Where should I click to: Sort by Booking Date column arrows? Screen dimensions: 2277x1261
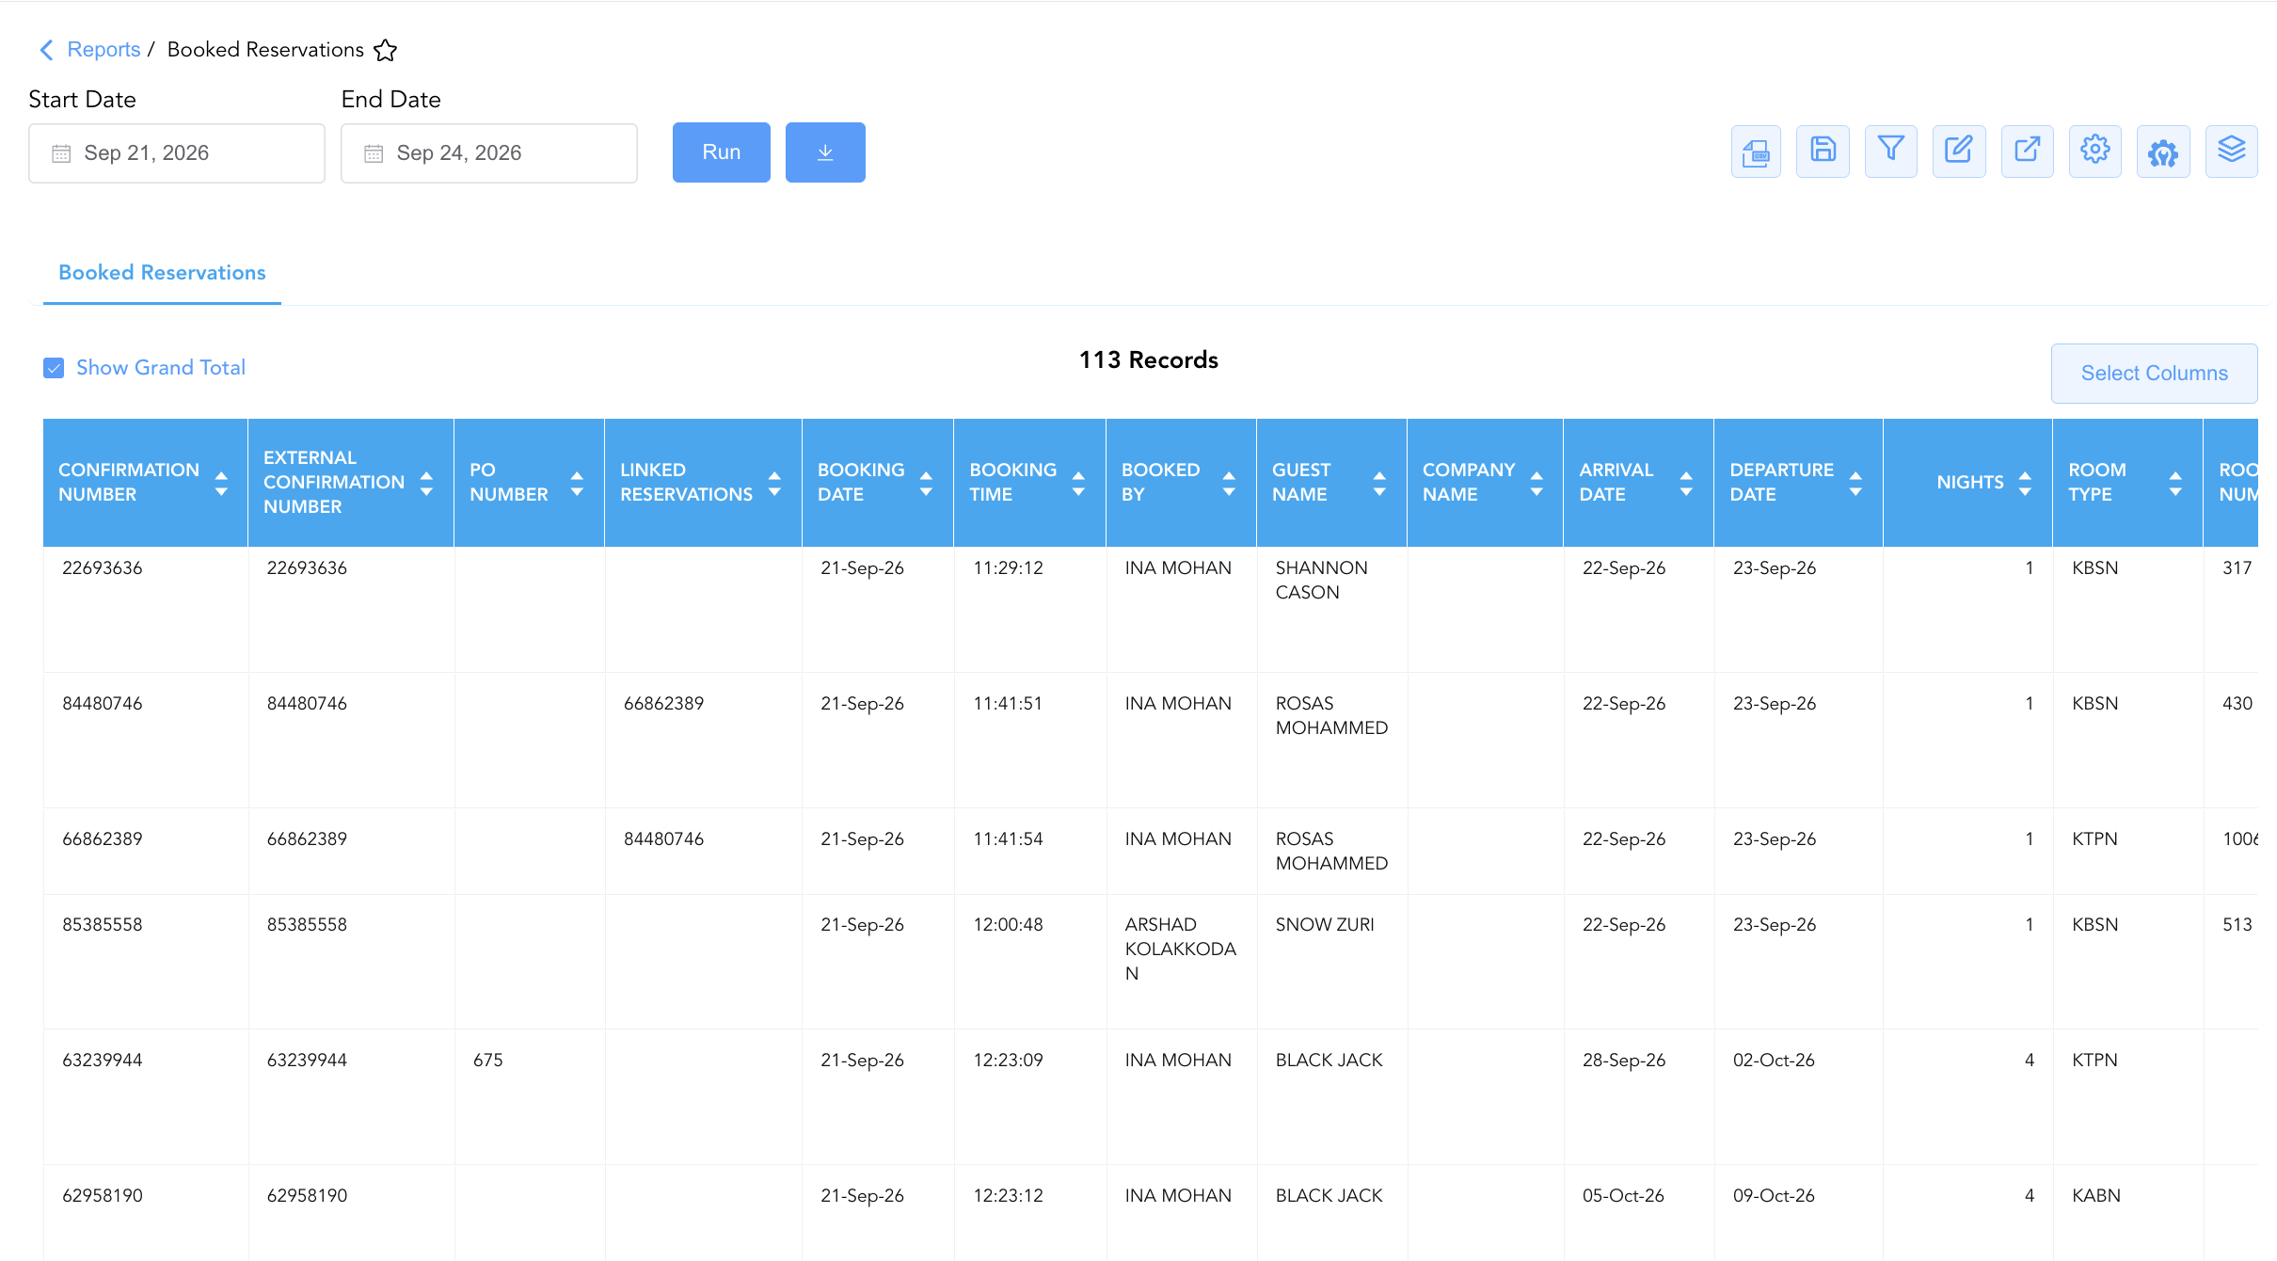click(x=926, y=484)
